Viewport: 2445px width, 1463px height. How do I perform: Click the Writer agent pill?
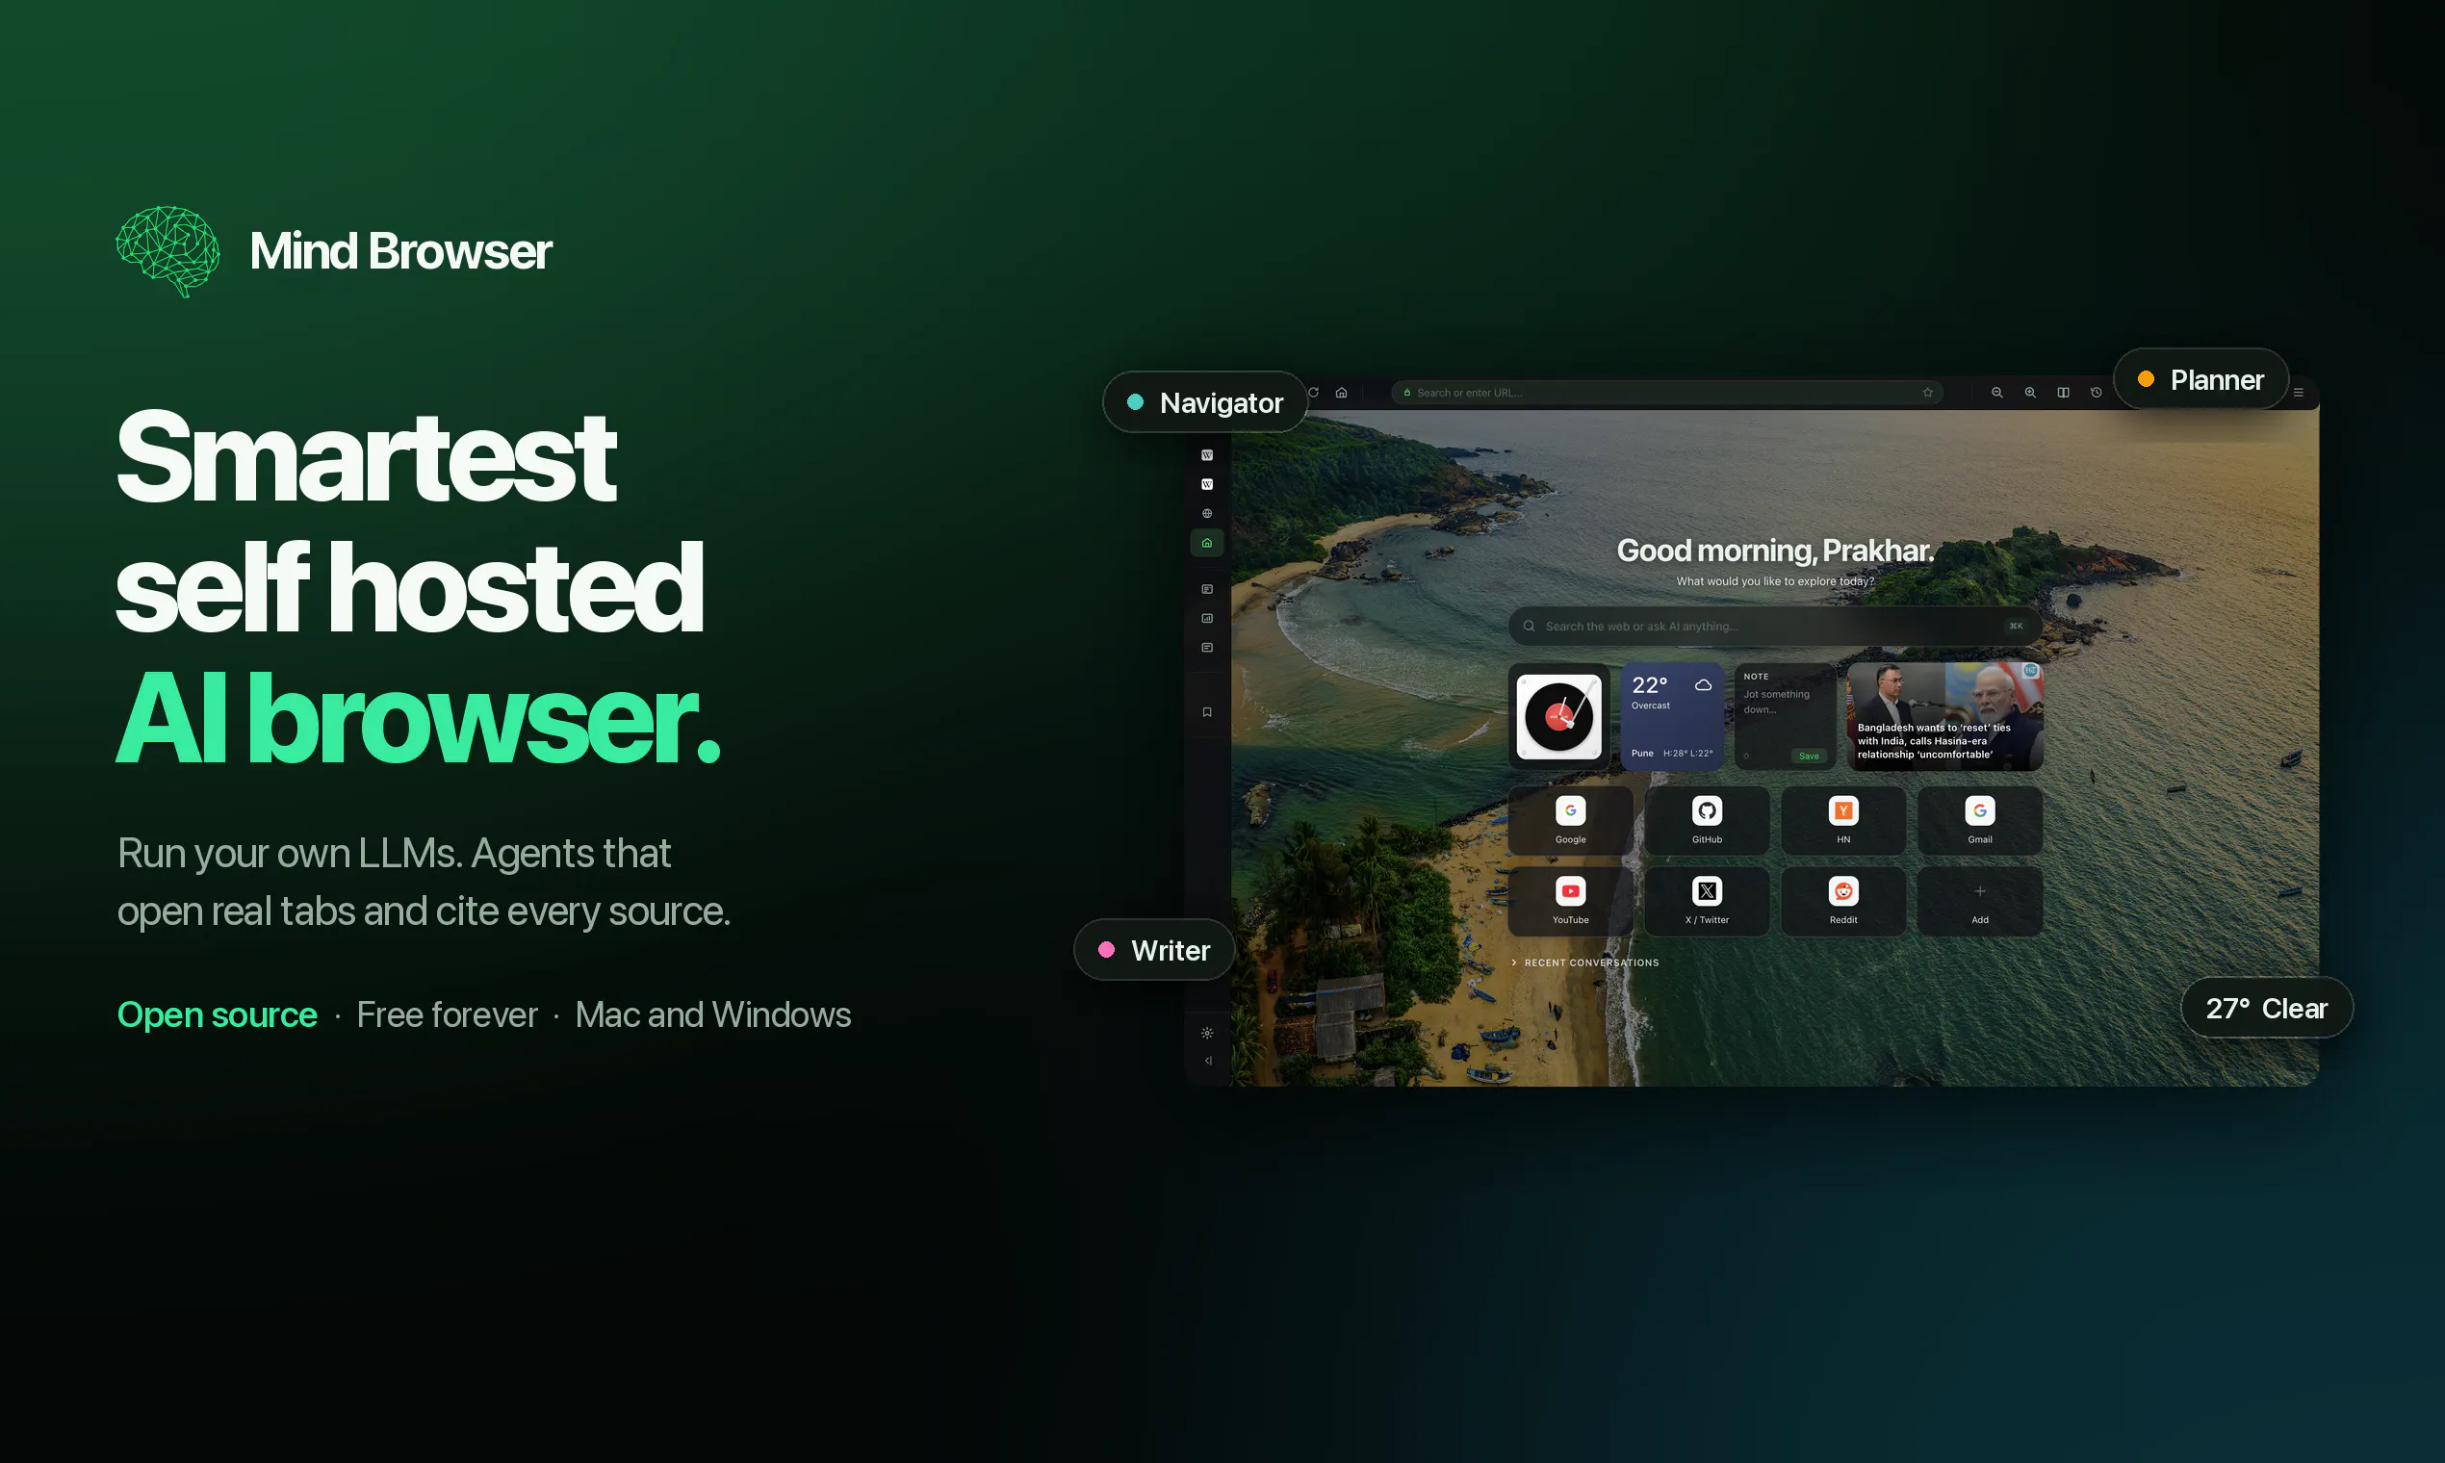click(1153, 949)
